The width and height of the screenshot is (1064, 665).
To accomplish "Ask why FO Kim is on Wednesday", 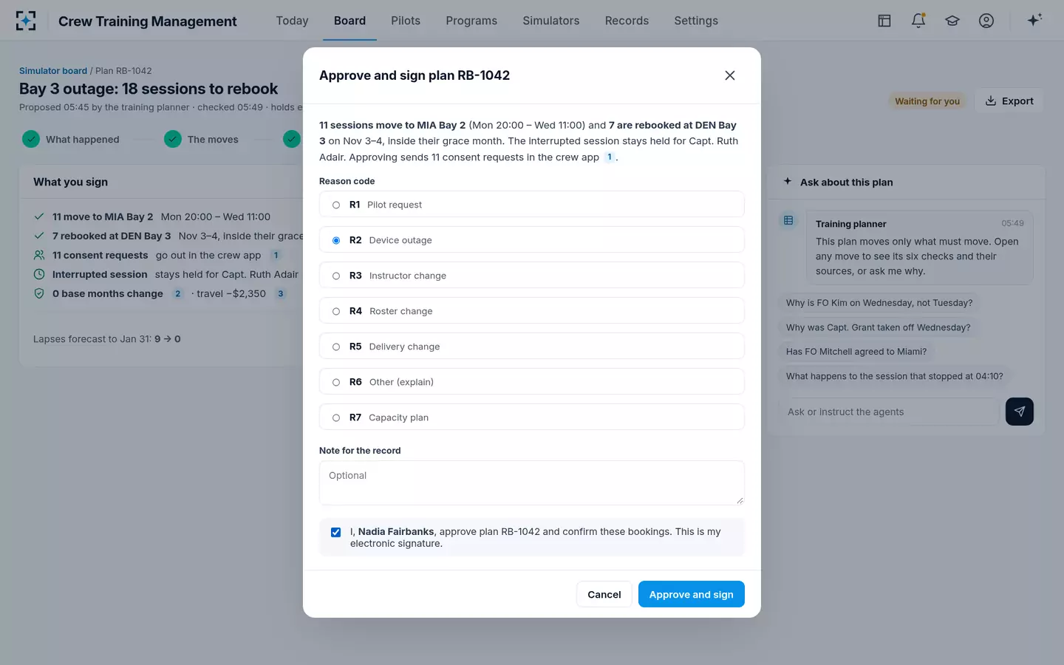I will point(879,303).
